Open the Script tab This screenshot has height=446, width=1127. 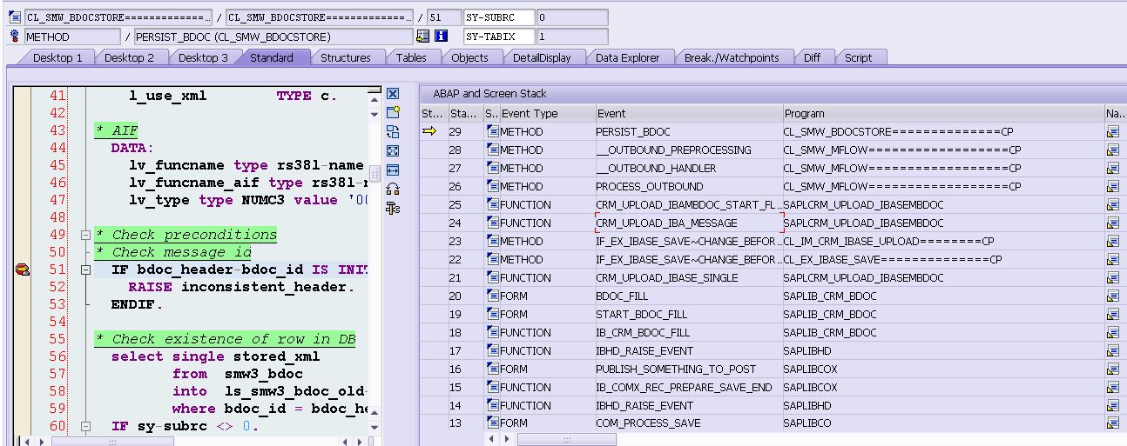pos(858,57)
